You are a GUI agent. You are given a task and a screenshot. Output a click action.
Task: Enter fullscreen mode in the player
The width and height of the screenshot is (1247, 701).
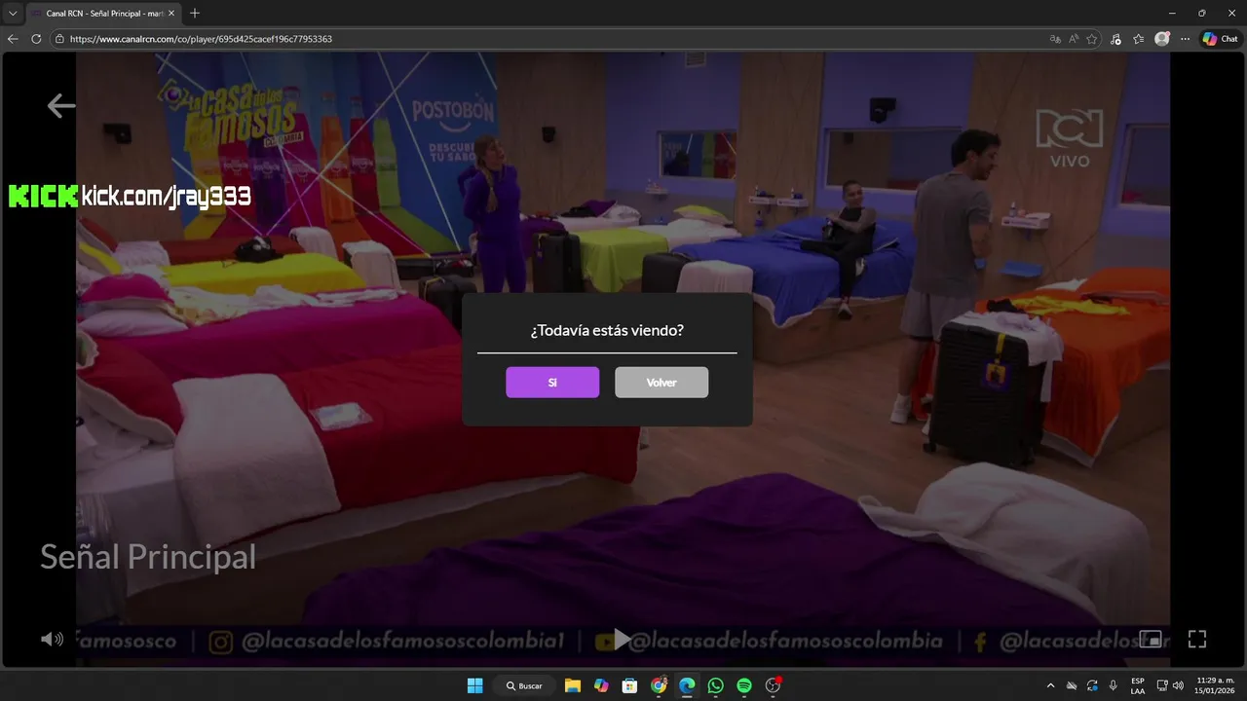coord(1197,639)
